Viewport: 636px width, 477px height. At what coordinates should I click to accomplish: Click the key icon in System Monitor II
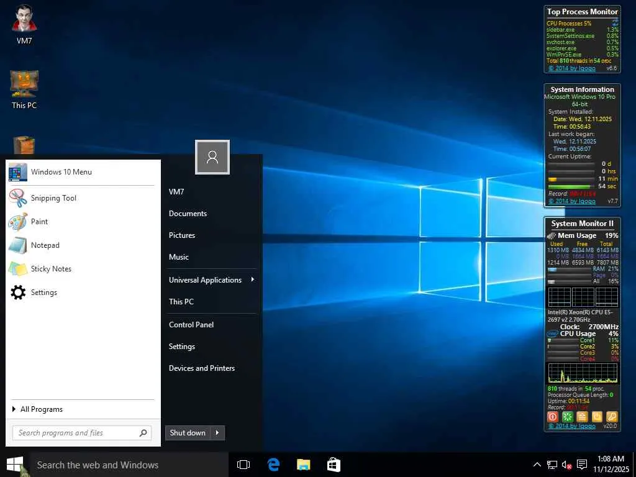[x=611, y=417]
